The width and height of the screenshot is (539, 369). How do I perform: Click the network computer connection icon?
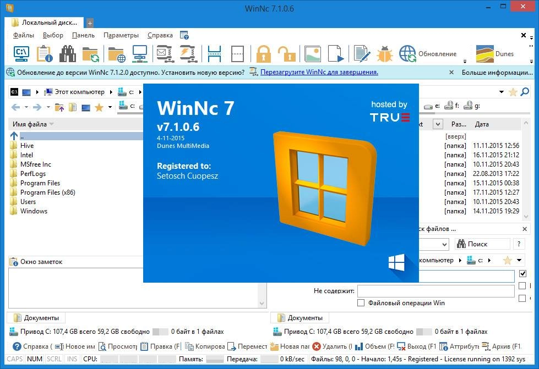[140, 53]
